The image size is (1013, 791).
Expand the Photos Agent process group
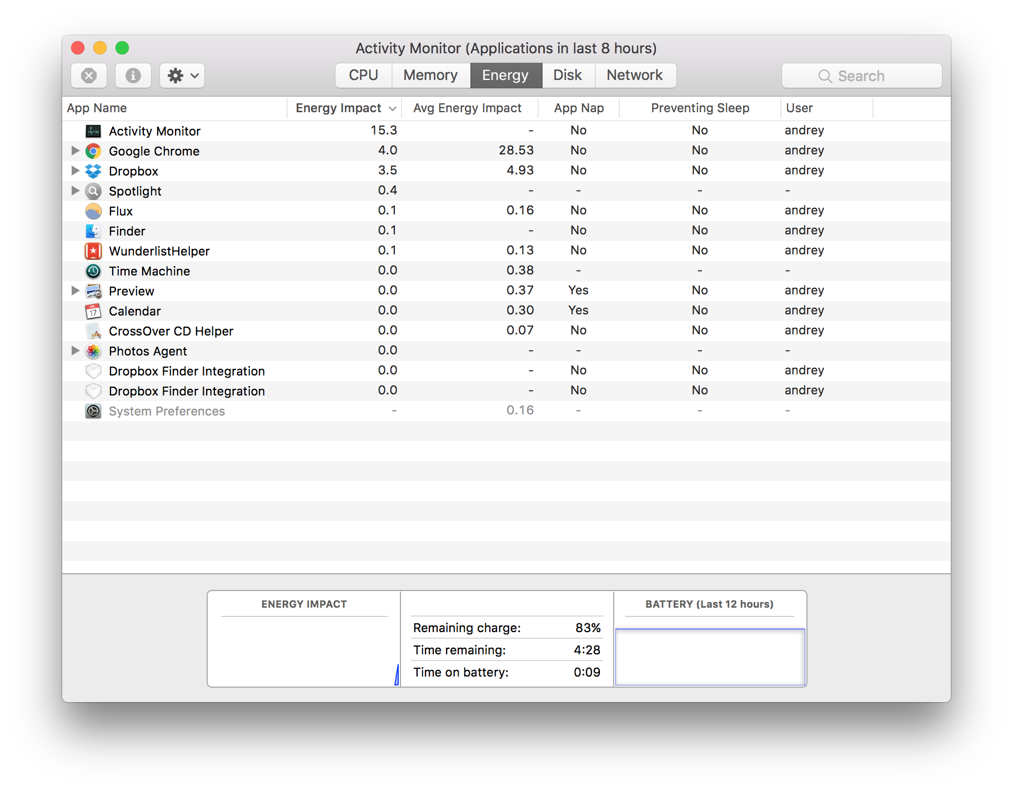[x=75, y=351]
